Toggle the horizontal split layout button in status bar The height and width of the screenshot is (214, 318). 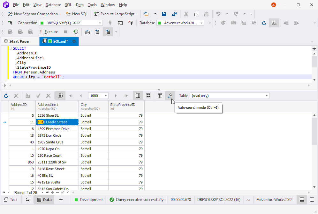click(302, 200)
